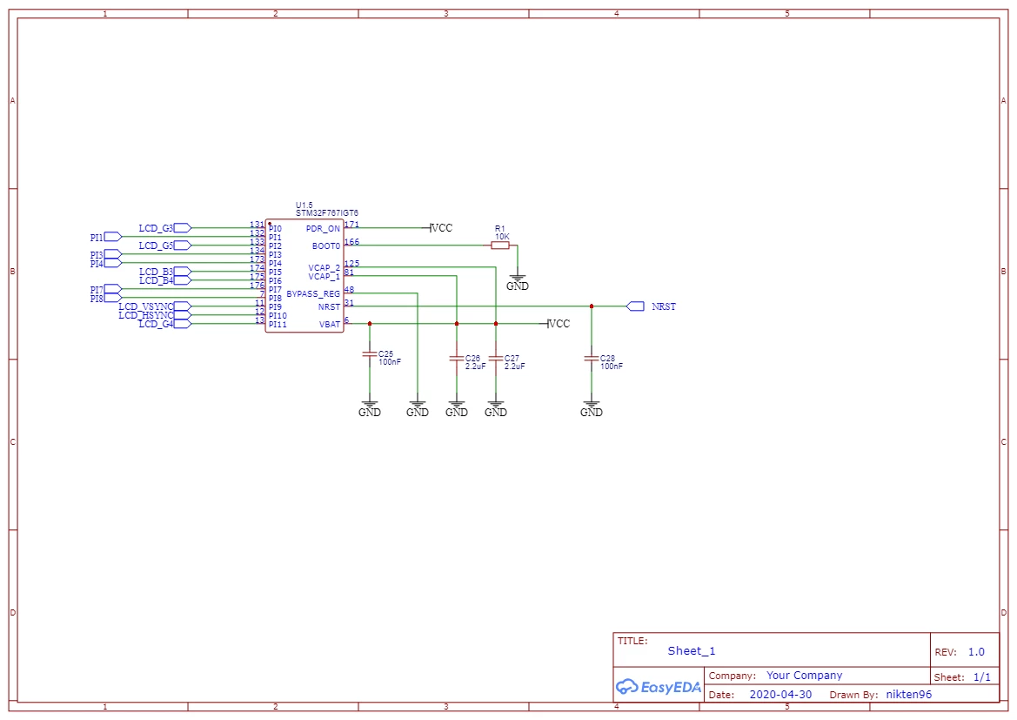
Task: Select the STM32F767IGT6 chip body
Action: pyautogui.click(x=304, y=276)
